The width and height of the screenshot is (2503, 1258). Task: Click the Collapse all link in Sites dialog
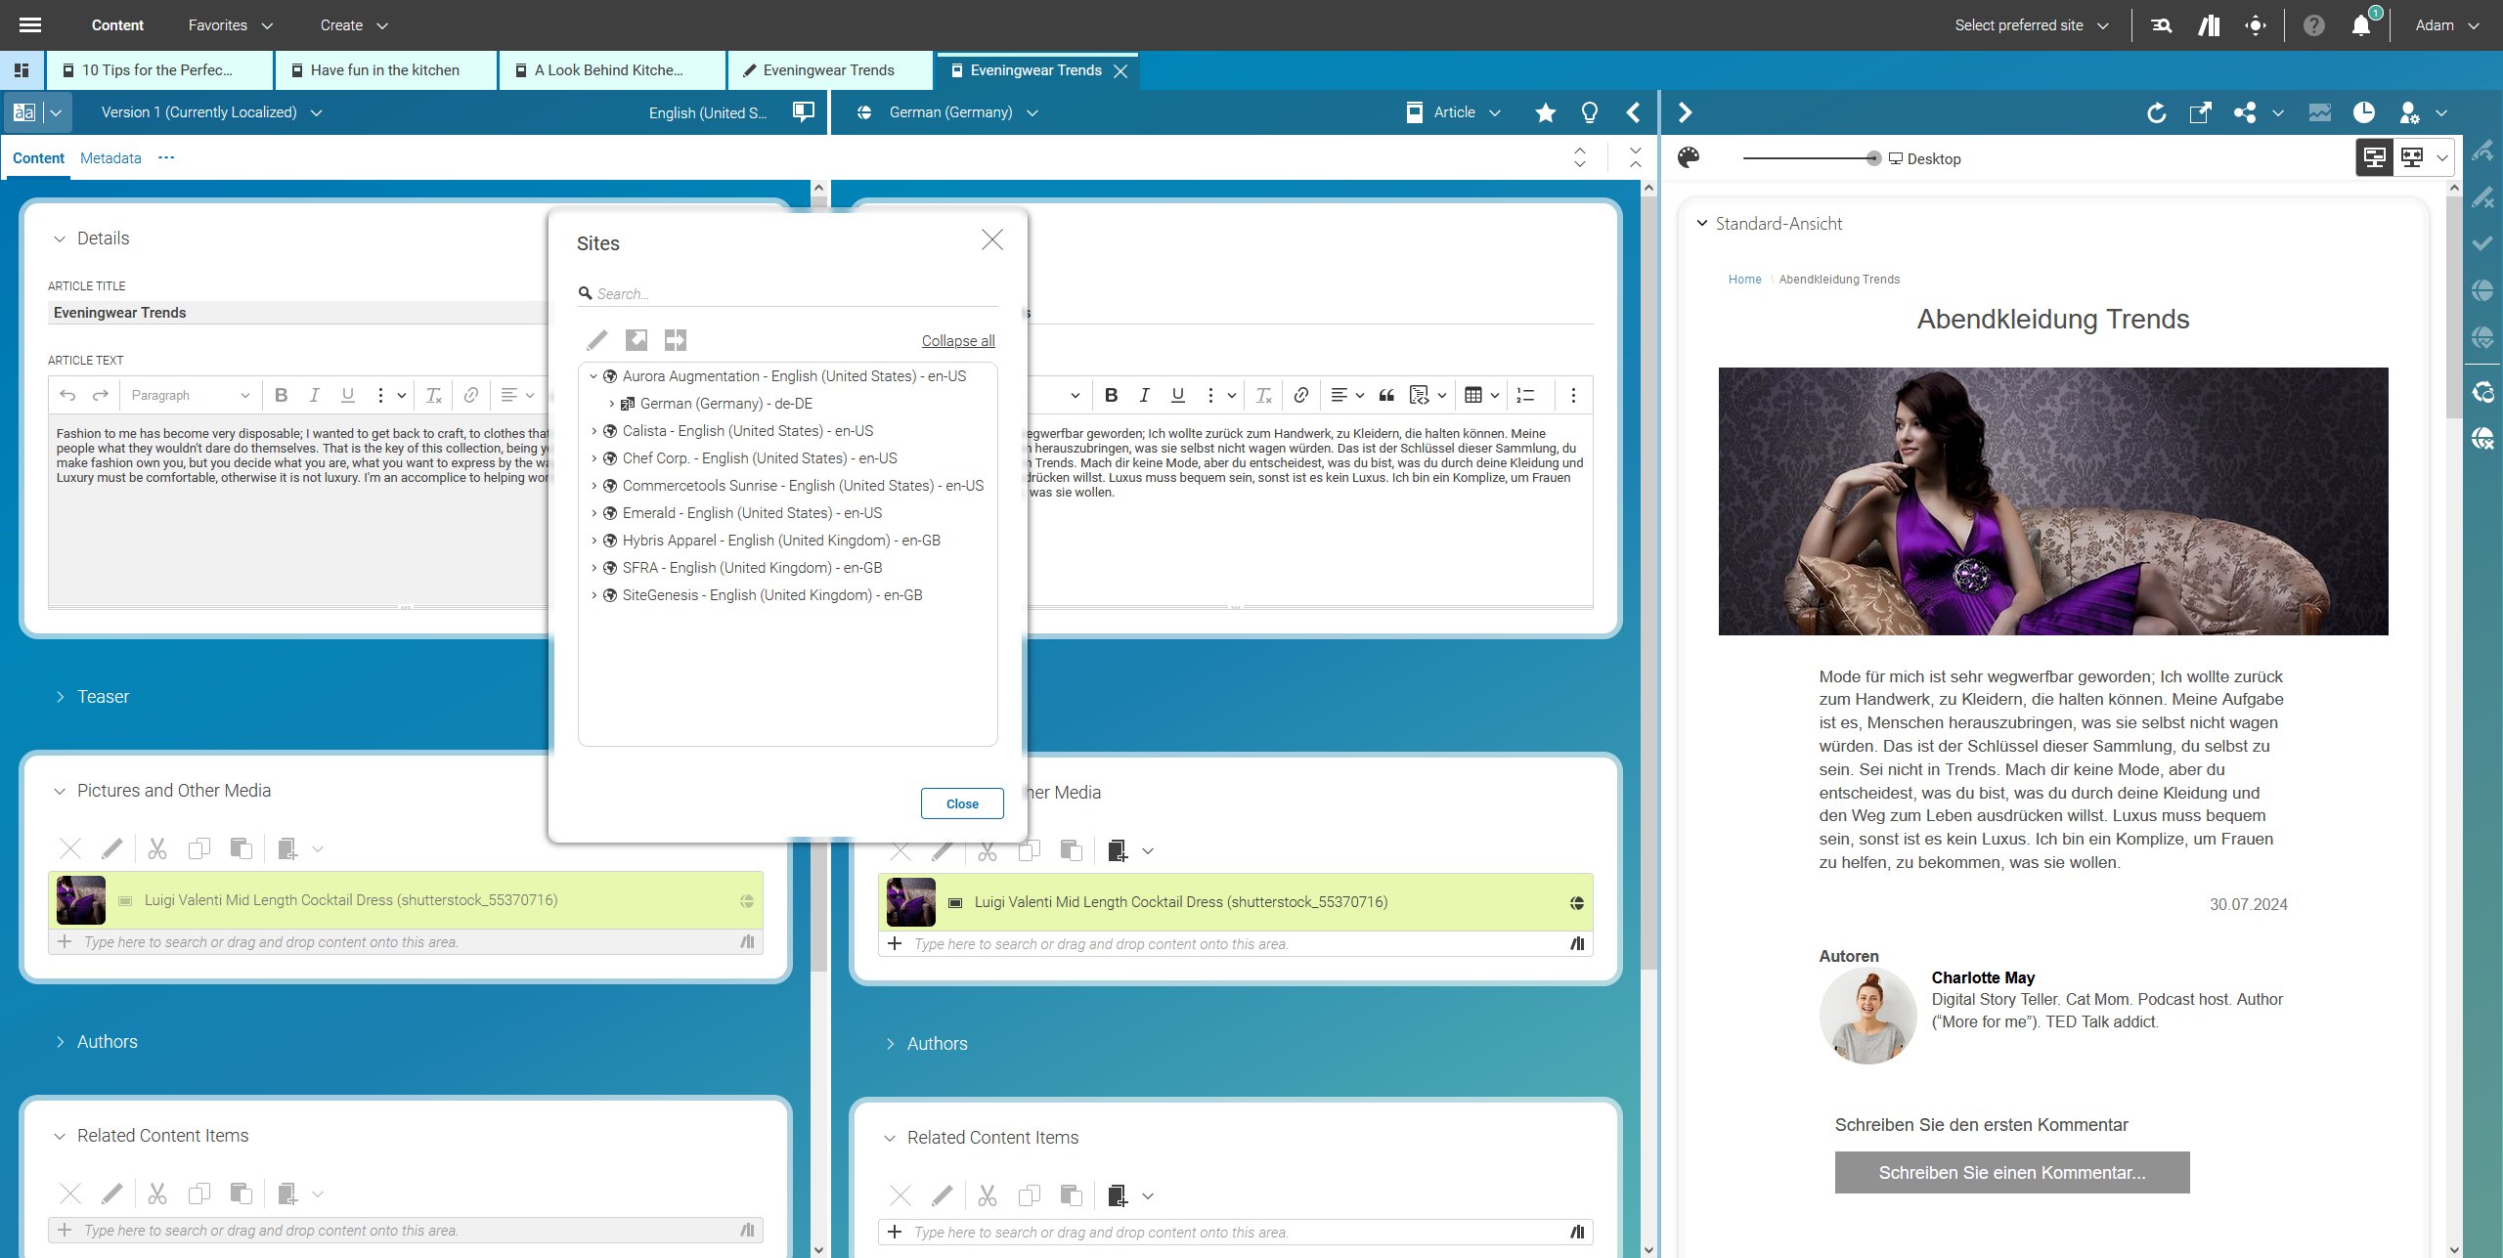pos(957,340)
